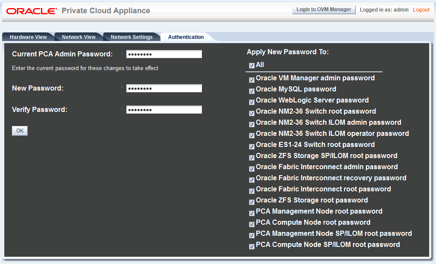
Task: Deselect Oracle NM2-36 Switch root password
Action: (x=252, y=113)
